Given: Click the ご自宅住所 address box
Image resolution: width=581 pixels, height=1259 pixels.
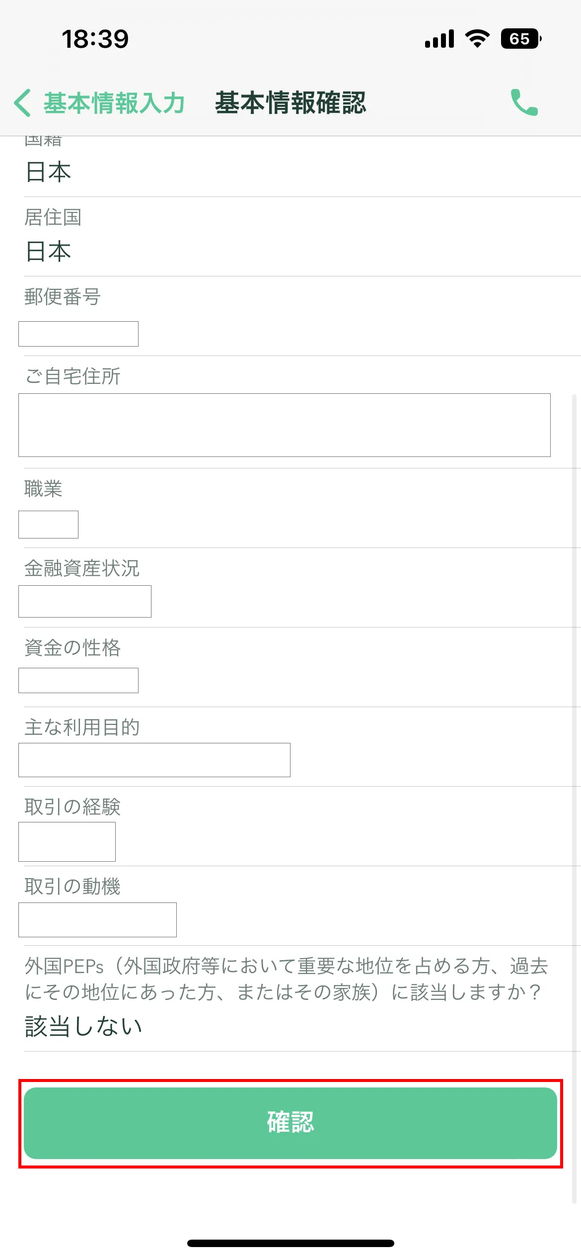Looking at the screenshot, I should pos(284,425).
